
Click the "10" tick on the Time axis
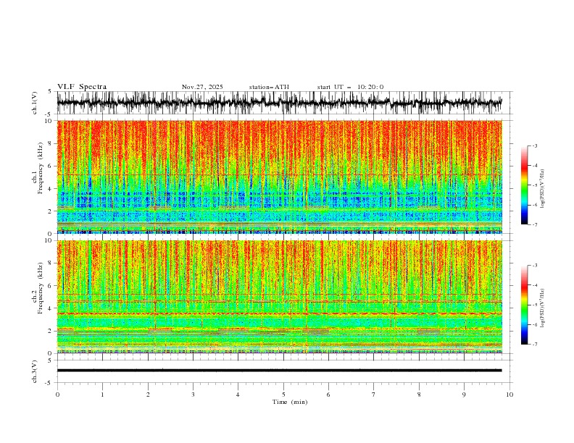[509, 395]
